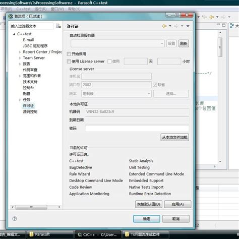Click the 密码 password input field

137,129
